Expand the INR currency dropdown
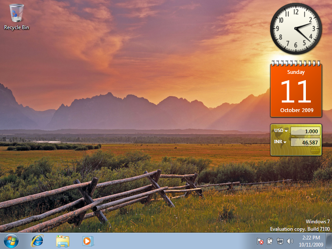This screenshot has height=249, width=332. point(281,142)
